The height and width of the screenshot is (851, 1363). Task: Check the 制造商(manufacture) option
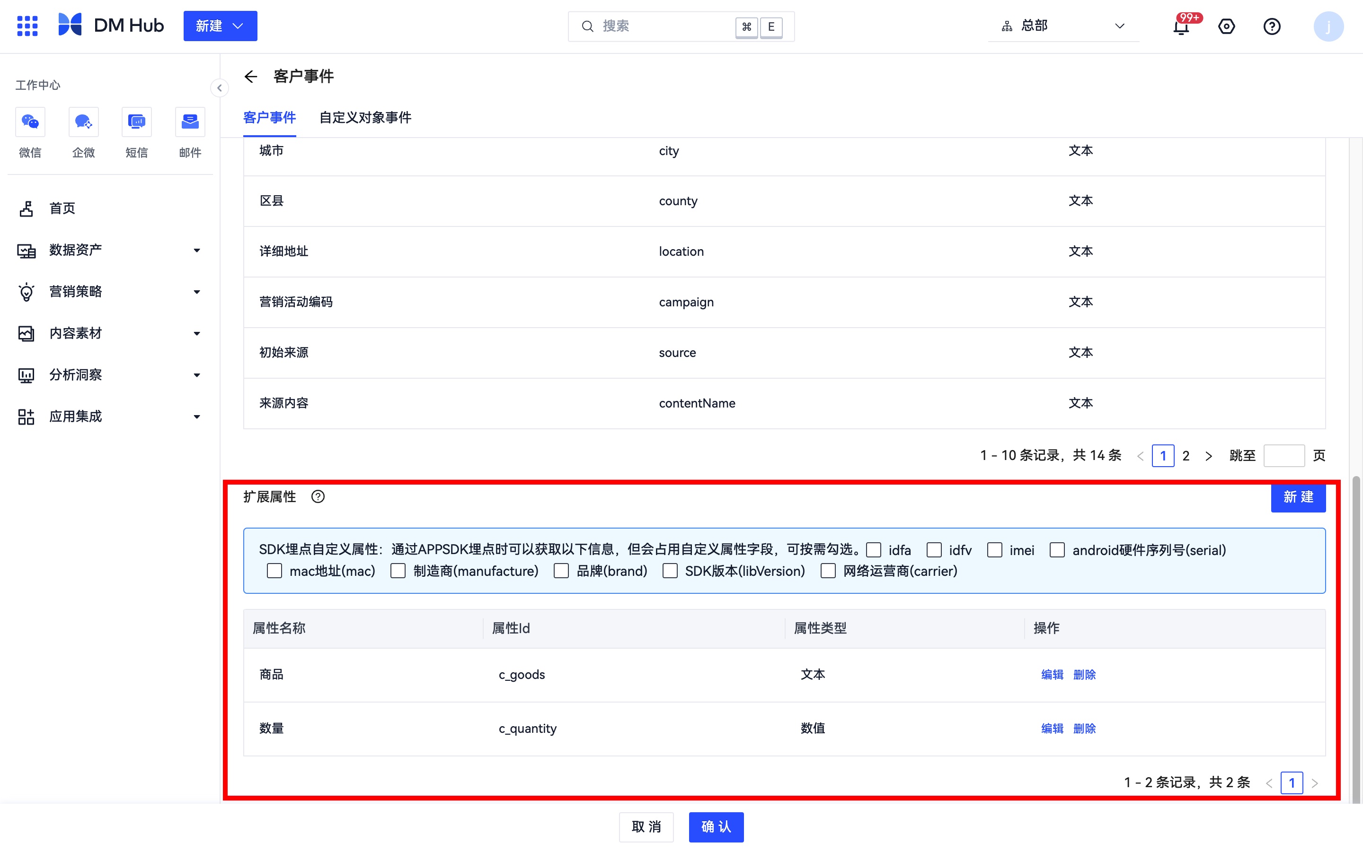click(398, 571)
